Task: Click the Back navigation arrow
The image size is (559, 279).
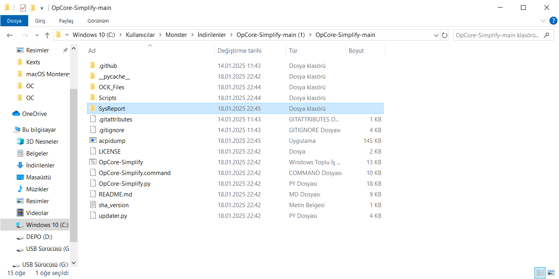Action: pos(10,35)
